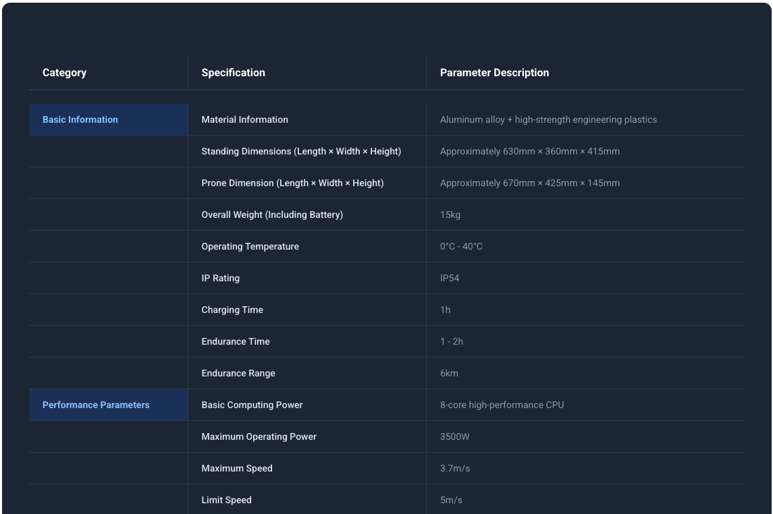Select the 3500W maximum operating power value
Viewport: 773px width, 514px height.
click(454, 436)
